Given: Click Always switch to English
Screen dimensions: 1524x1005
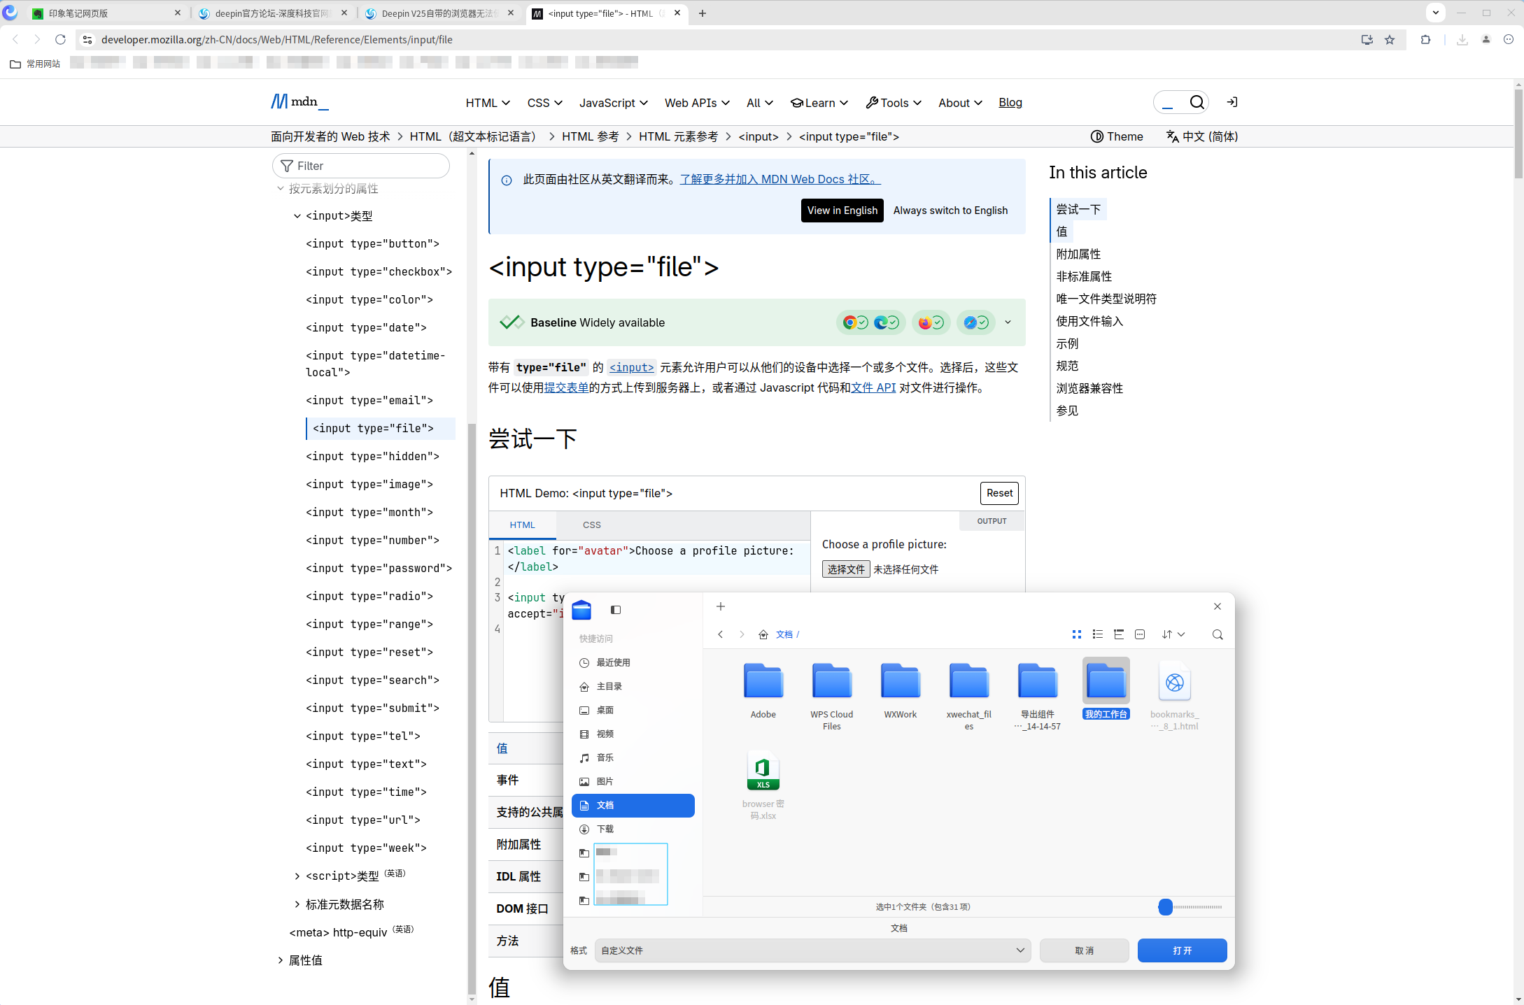Looking at the screenshot, I should [x=950, y=211].
